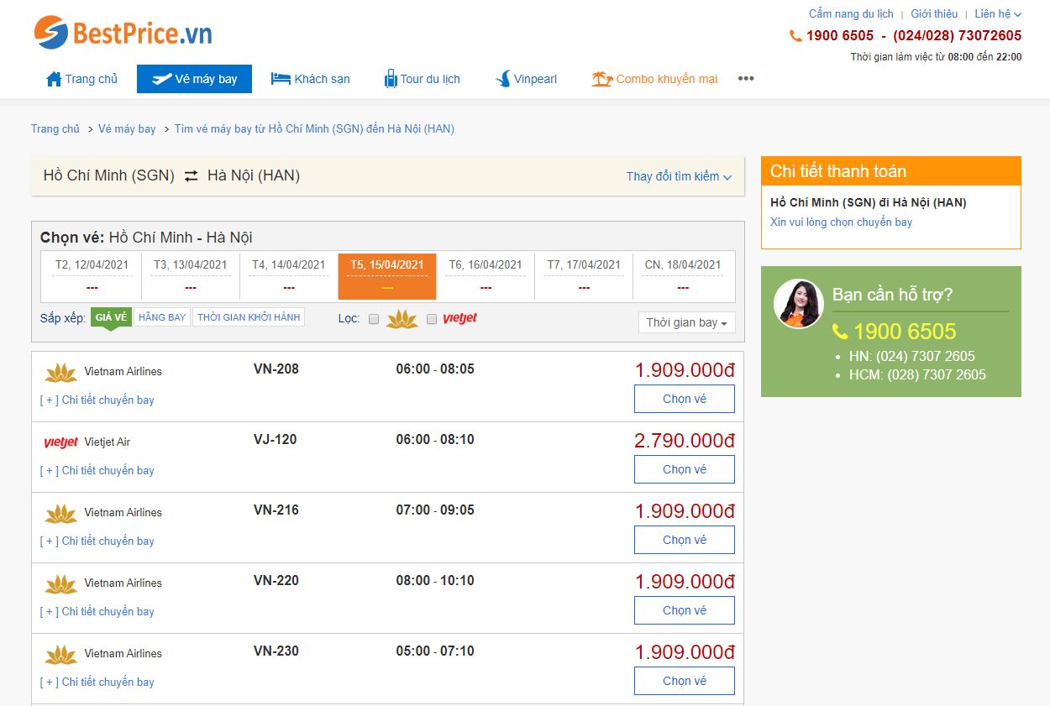The width and height of the screenshot is (1050, 706).
Task: Open the Vé máy bay nav tab
Action: click(194, 79)
